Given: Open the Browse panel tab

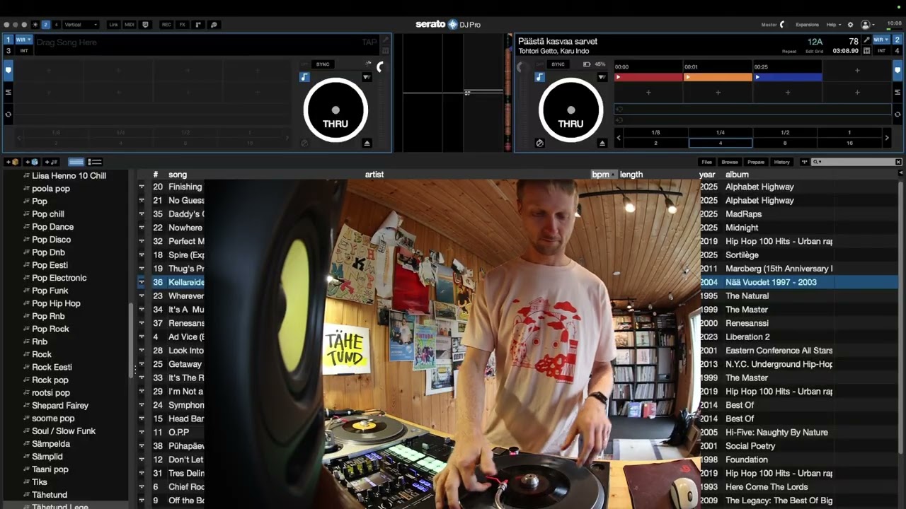Looking at the screenshot, I should pos(730,162).
